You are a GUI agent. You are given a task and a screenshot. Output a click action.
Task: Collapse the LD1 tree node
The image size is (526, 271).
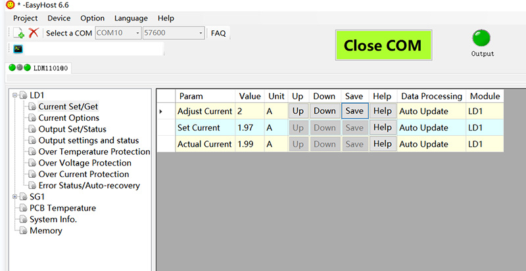coord(14,95)
